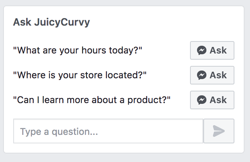Click the "Type a question..." input field

click(108, 131)
